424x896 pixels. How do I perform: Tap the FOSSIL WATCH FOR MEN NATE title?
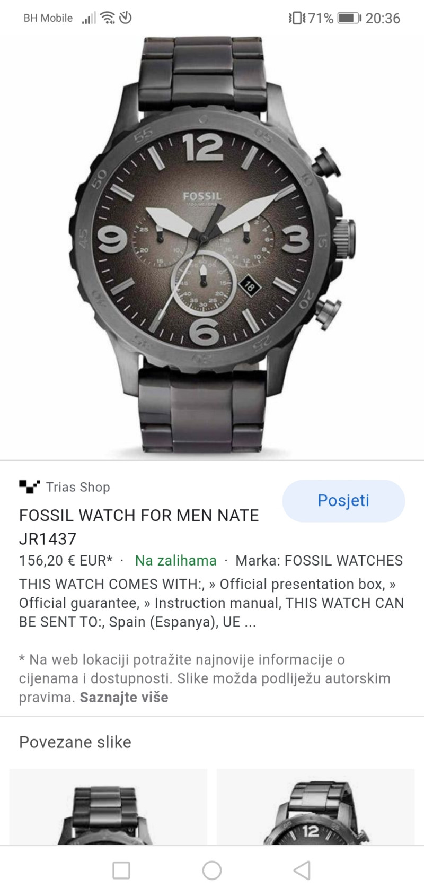[x=139, y=527]
